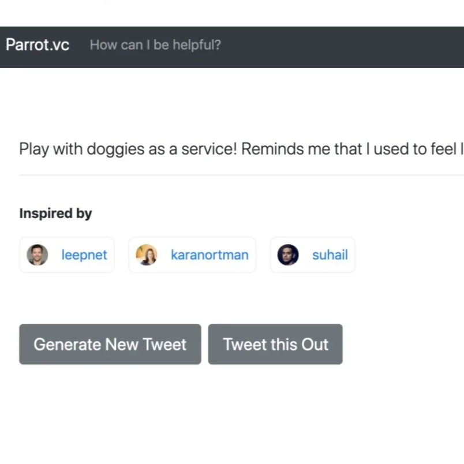Click the 'Inspired by' heading
This screenshot has width=464, height=464.
point(55,214)
